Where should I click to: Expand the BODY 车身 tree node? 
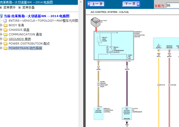pyautogui.click(x=1, y=25)
